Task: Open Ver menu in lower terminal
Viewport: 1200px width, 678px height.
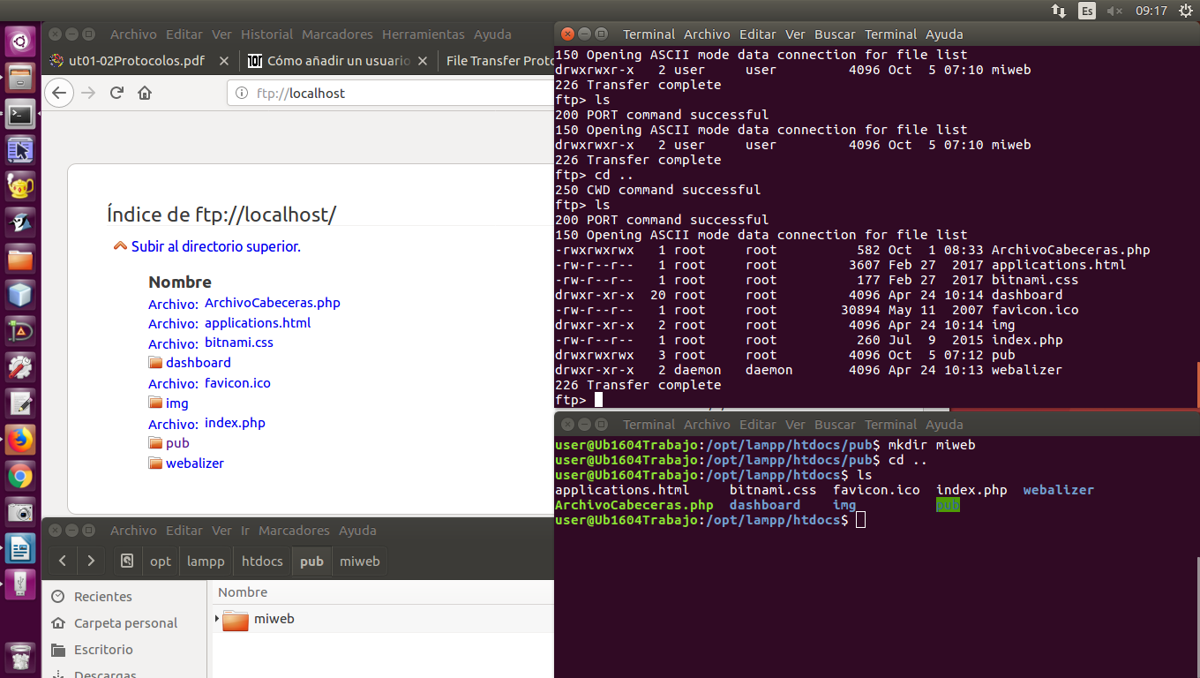Action: coord(795,425)
